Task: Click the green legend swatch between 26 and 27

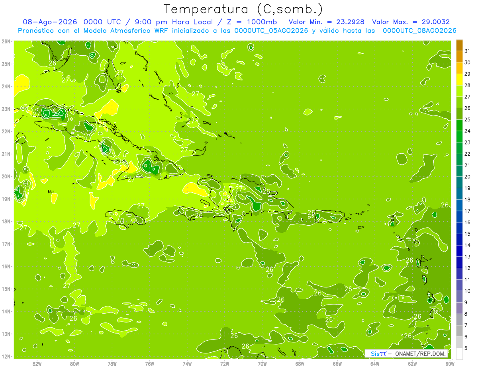Action: (x=459, y=103)
